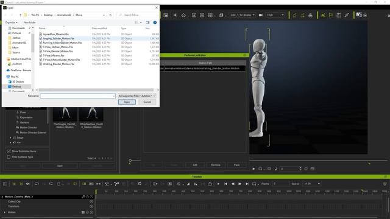Refresh the folder listing
Screen dimensions: 390x219
[x=110, y=15]
